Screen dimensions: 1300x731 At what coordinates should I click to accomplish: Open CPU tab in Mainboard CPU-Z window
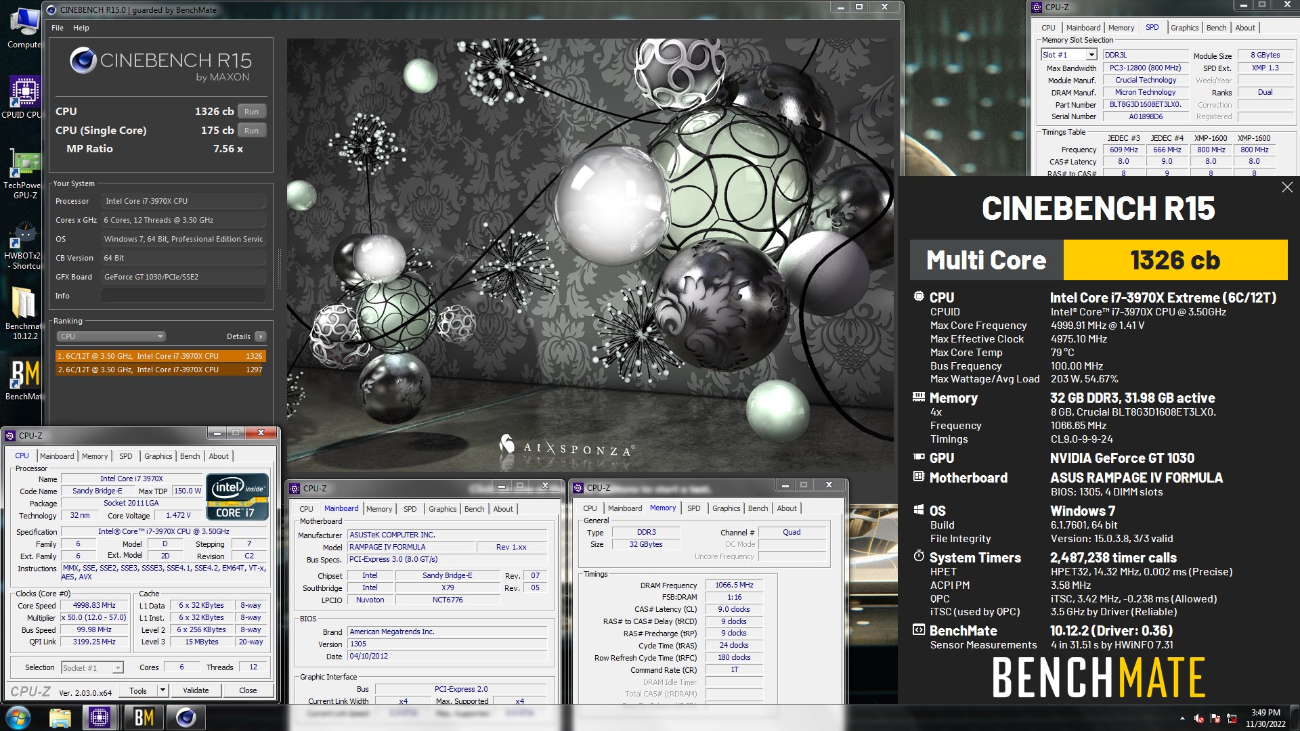pyautogui.click(x=306, y=509)
